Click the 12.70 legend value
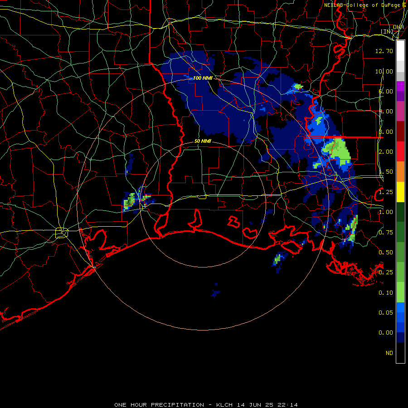The image size is (408, 408). coord(384,51)
